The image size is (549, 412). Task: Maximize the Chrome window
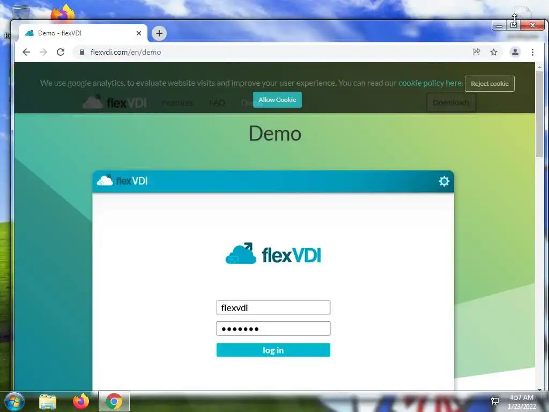pos(513,25)
